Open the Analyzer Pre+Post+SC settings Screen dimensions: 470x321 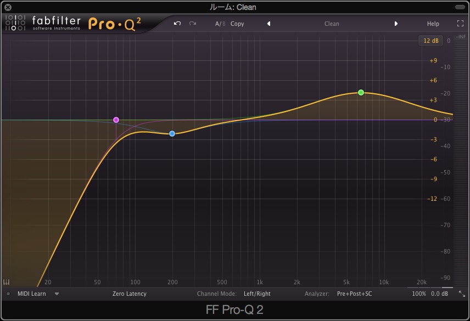(354, 294)
